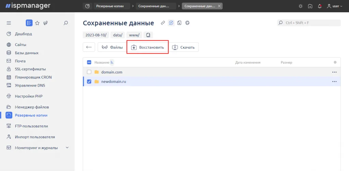Focus the Ctrl + Shift + F search field
The height and width of the screenshot is (171, 349).
tap(309, 23)
